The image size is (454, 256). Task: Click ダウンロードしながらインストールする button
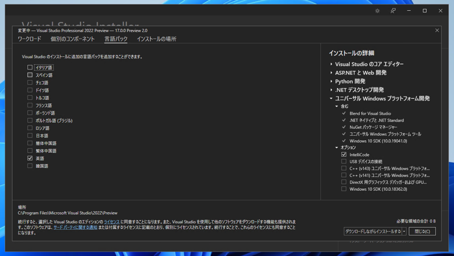point(373,232)
